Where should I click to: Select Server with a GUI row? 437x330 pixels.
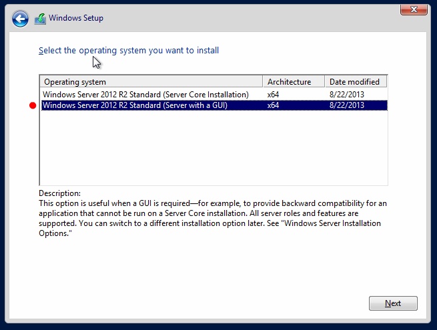[x=214, y=105]
